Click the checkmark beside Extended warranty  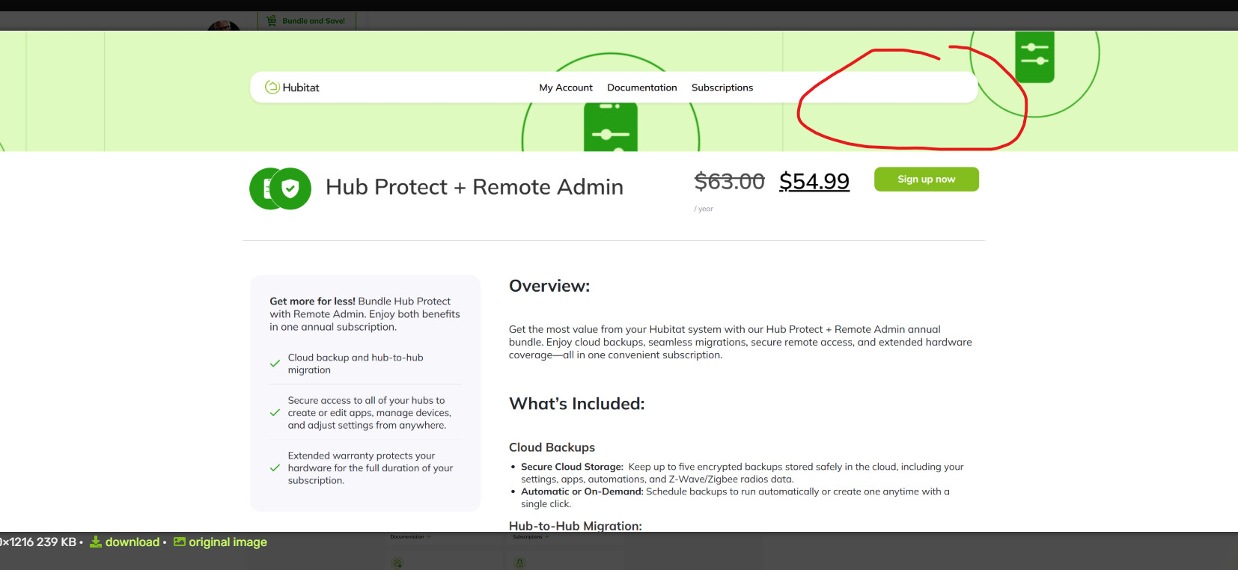[275, 468]
